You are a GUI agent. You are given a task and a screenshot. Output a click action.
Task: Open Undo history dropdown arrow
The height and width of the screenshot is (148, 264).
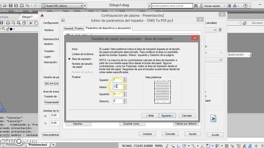pyautogui.click(x=31, y=6)
